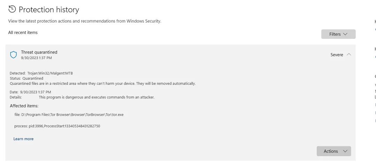
Task: Click the down chevron on the Actions button
Action: [345, 151]
